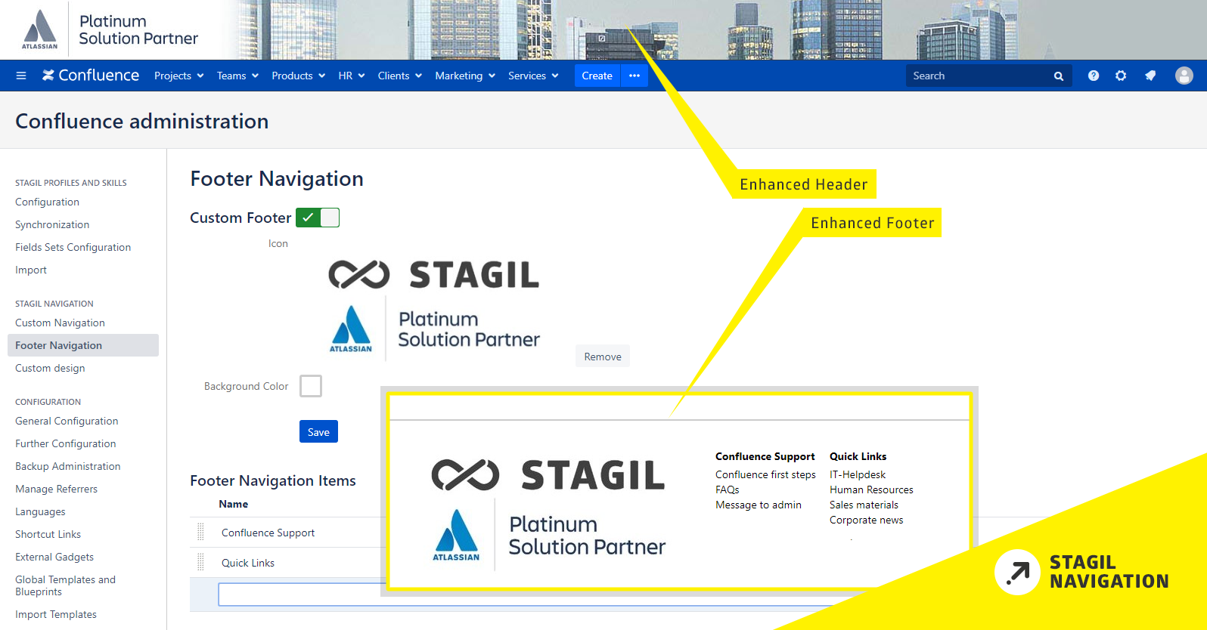Grab the drag handle for Quick Links row
Image resolution: width=1207 pixels, height=630 pixels.
(x=200, y=562)
